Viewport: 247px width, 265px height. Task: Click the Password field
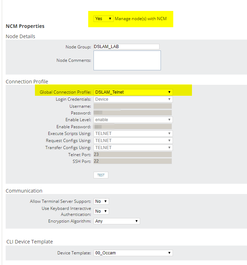pyautogui.click(x=133, y=113)
